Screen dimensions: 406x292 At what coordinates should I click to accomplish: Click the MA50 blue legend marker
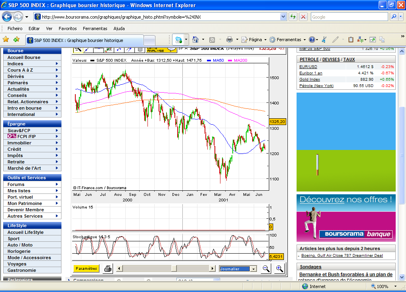pos(209,61)
